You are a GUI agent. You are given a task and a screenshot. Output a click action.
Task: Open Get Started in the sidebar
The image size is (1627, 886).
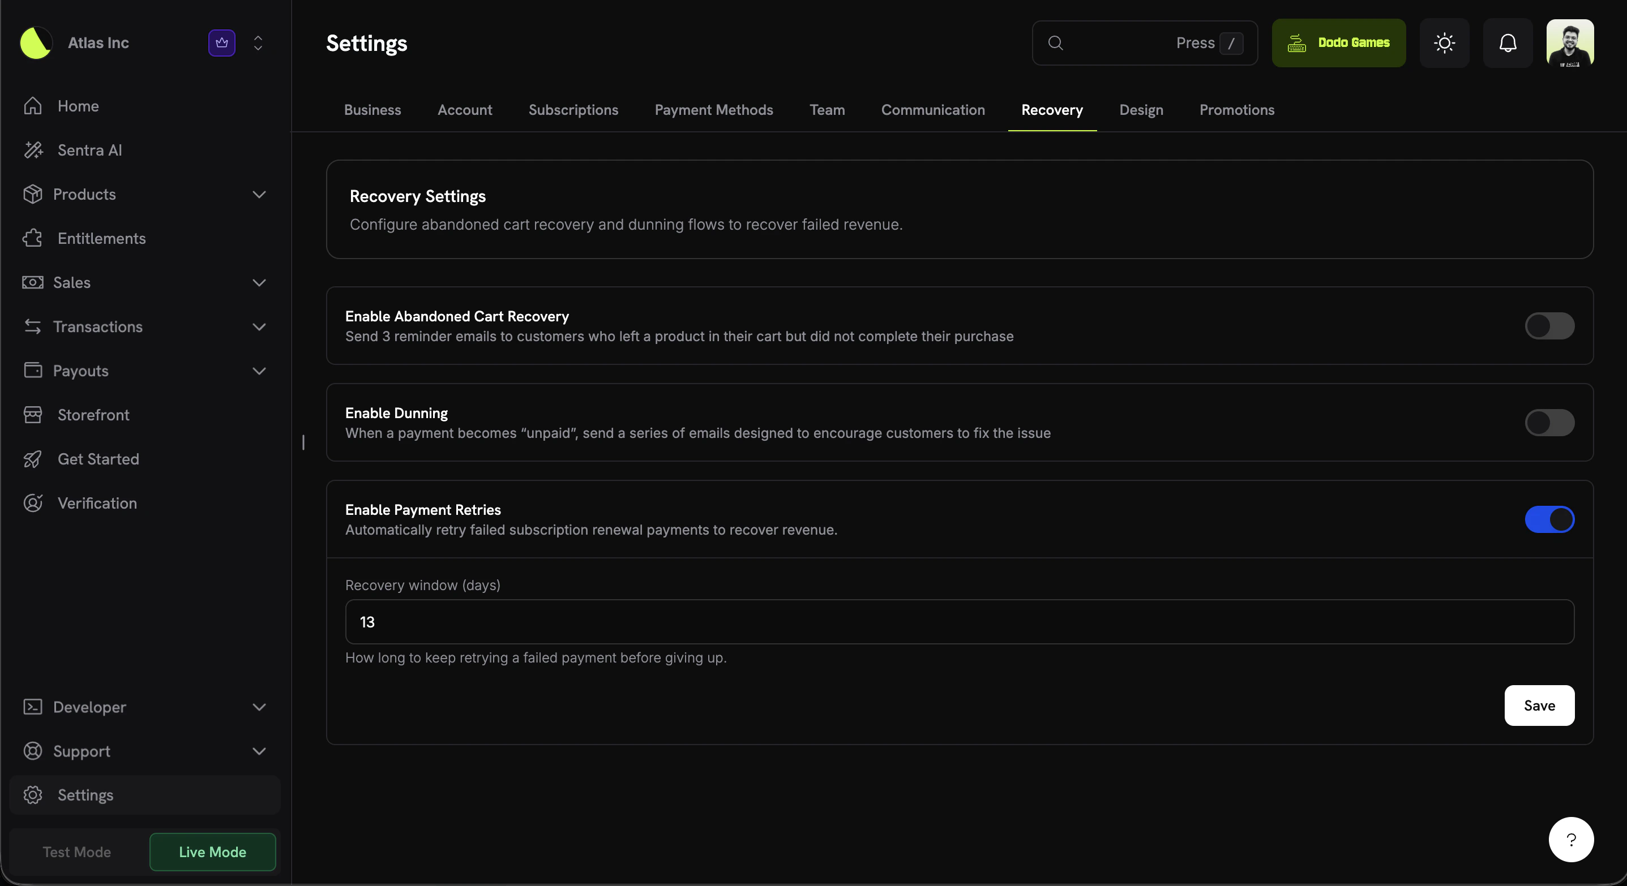point(145,459)
